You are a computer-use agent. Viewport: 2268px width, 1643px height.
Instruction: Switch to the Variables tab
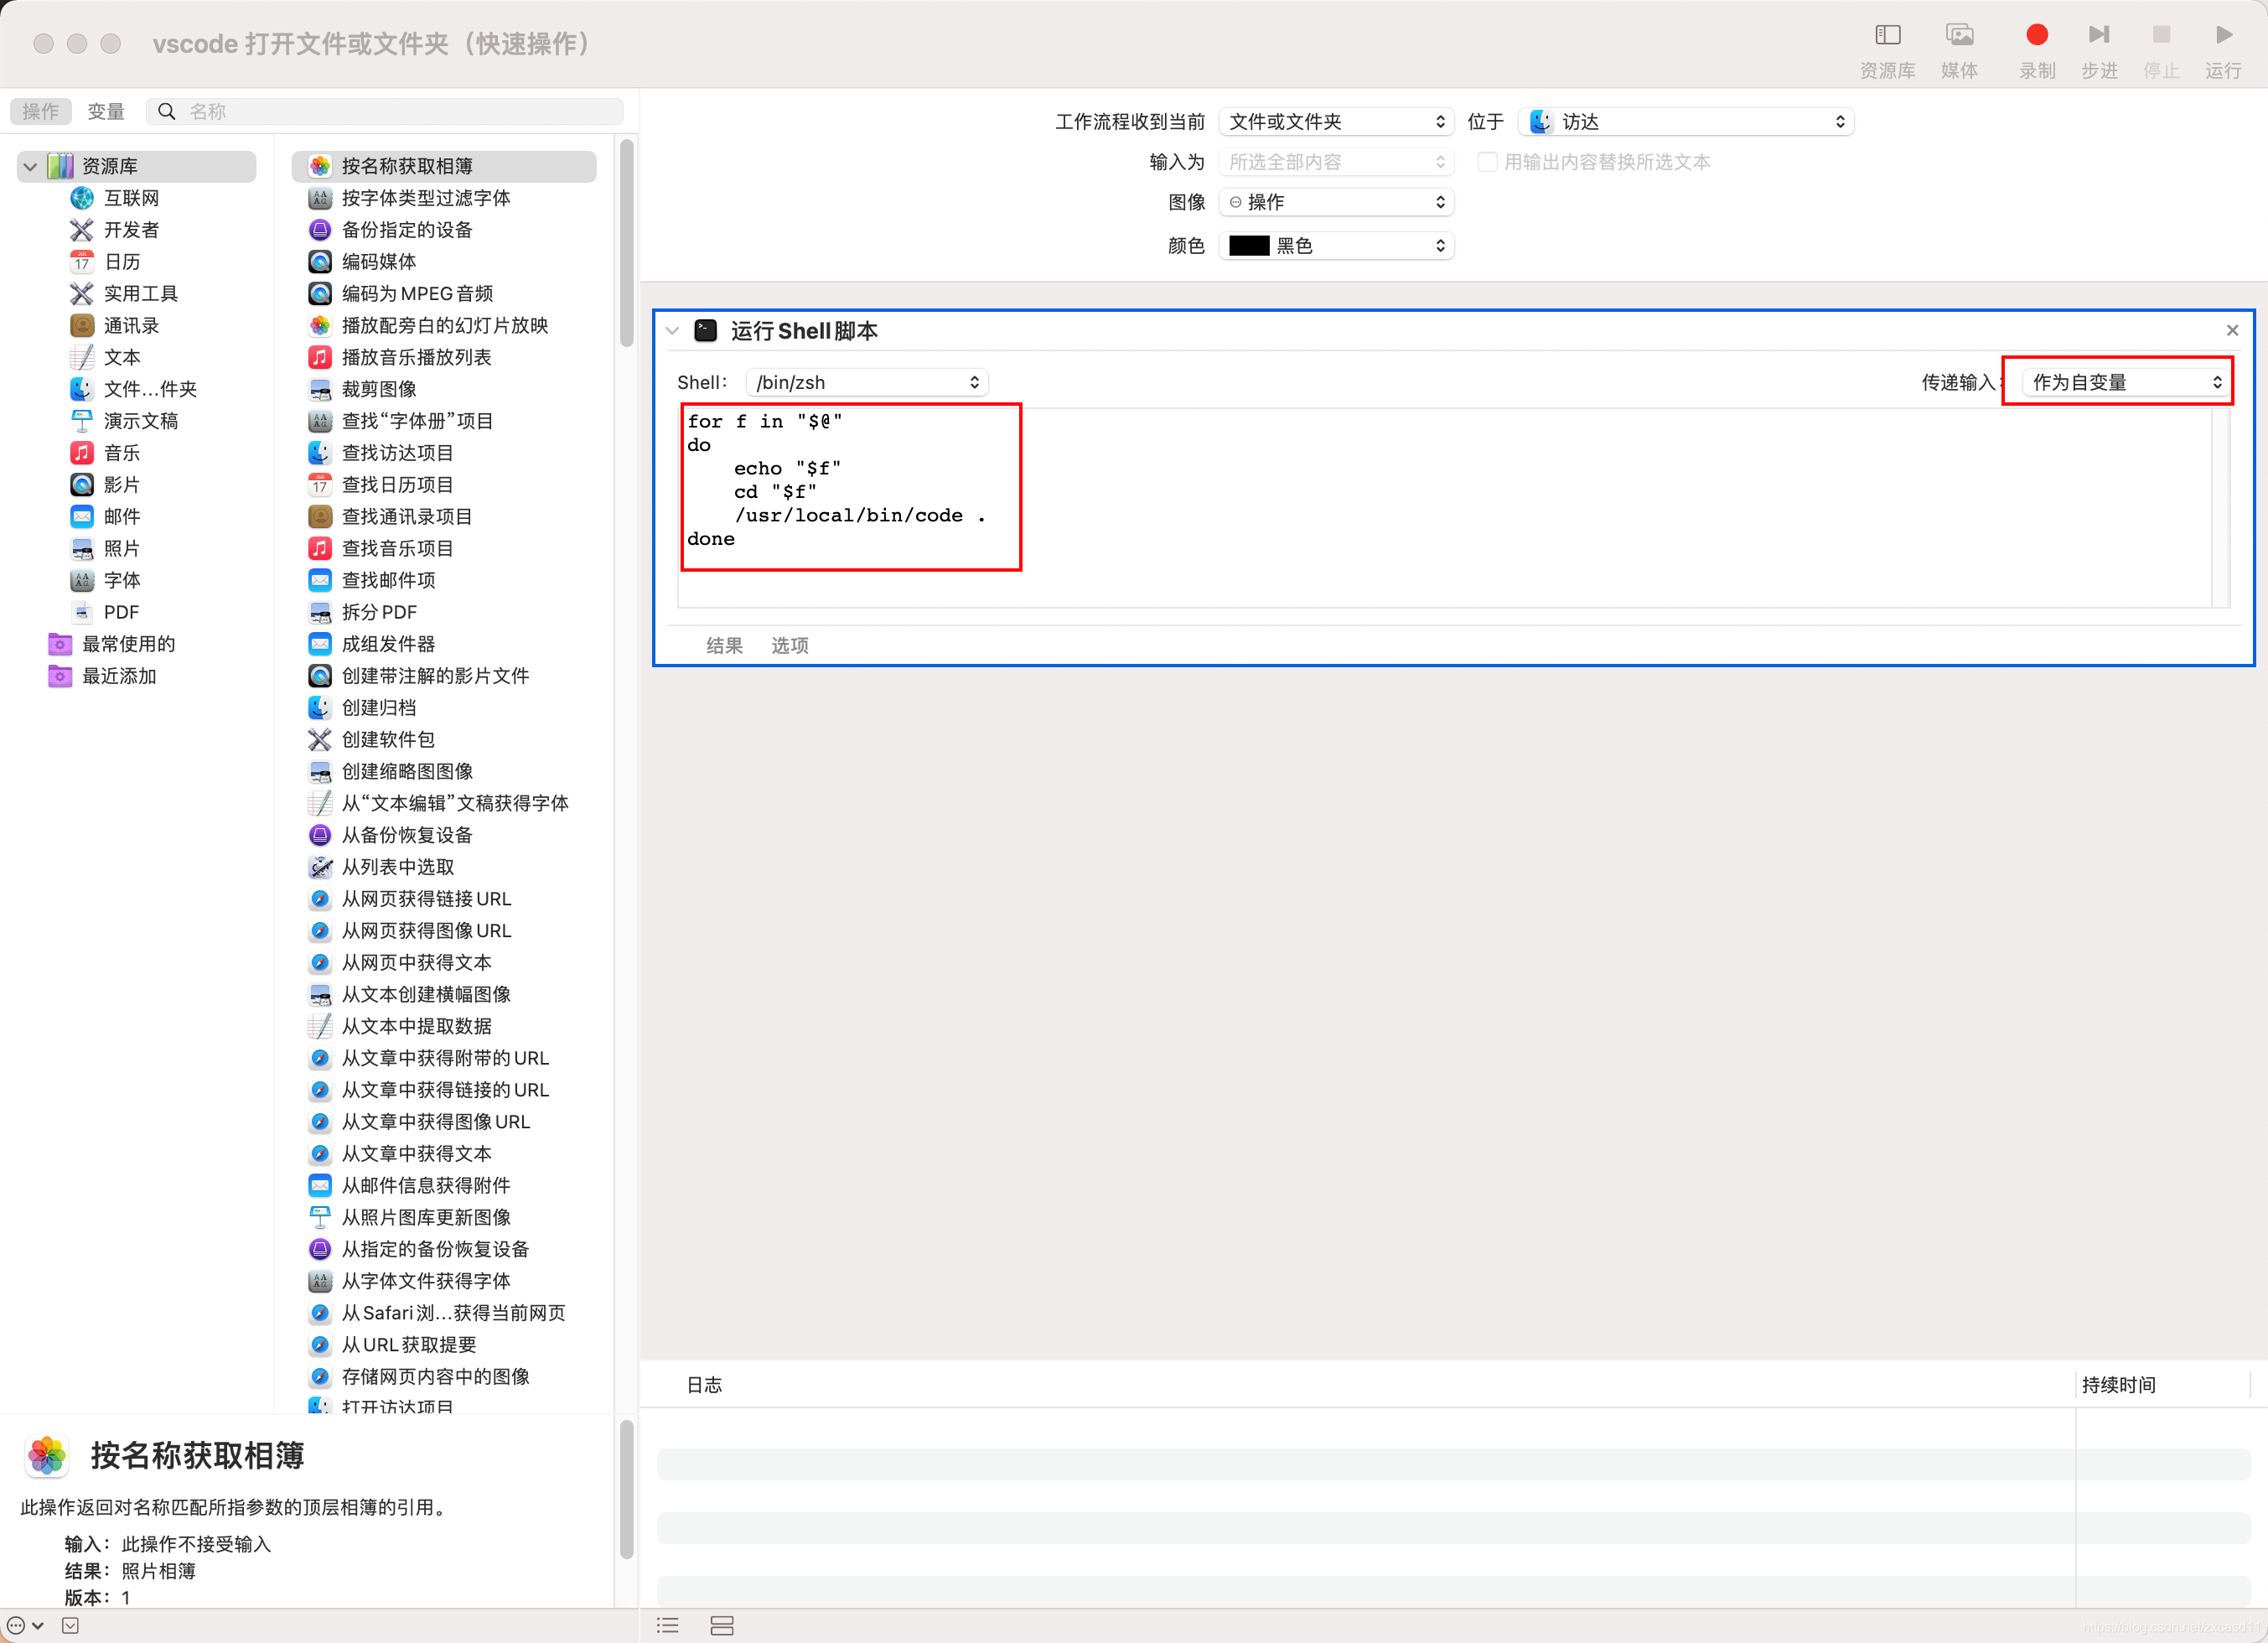tap(106, 111)
